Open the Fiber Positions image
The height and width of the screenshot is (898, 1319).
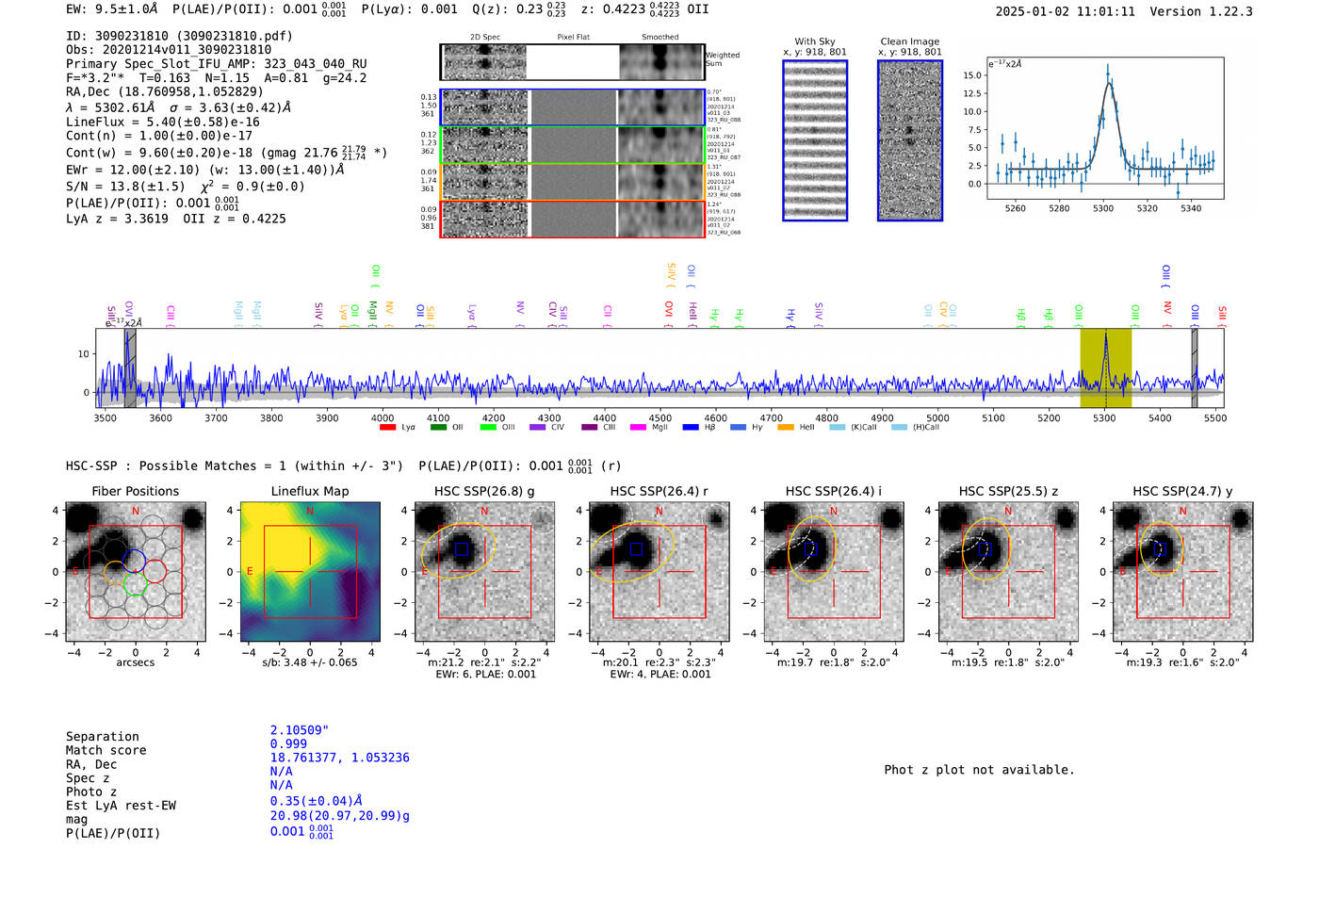136,572
